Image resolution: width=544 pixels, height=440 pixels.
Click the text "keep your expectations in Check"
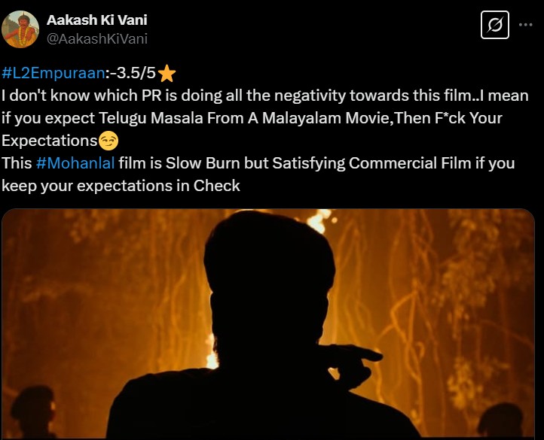click(x=121, y=186)
